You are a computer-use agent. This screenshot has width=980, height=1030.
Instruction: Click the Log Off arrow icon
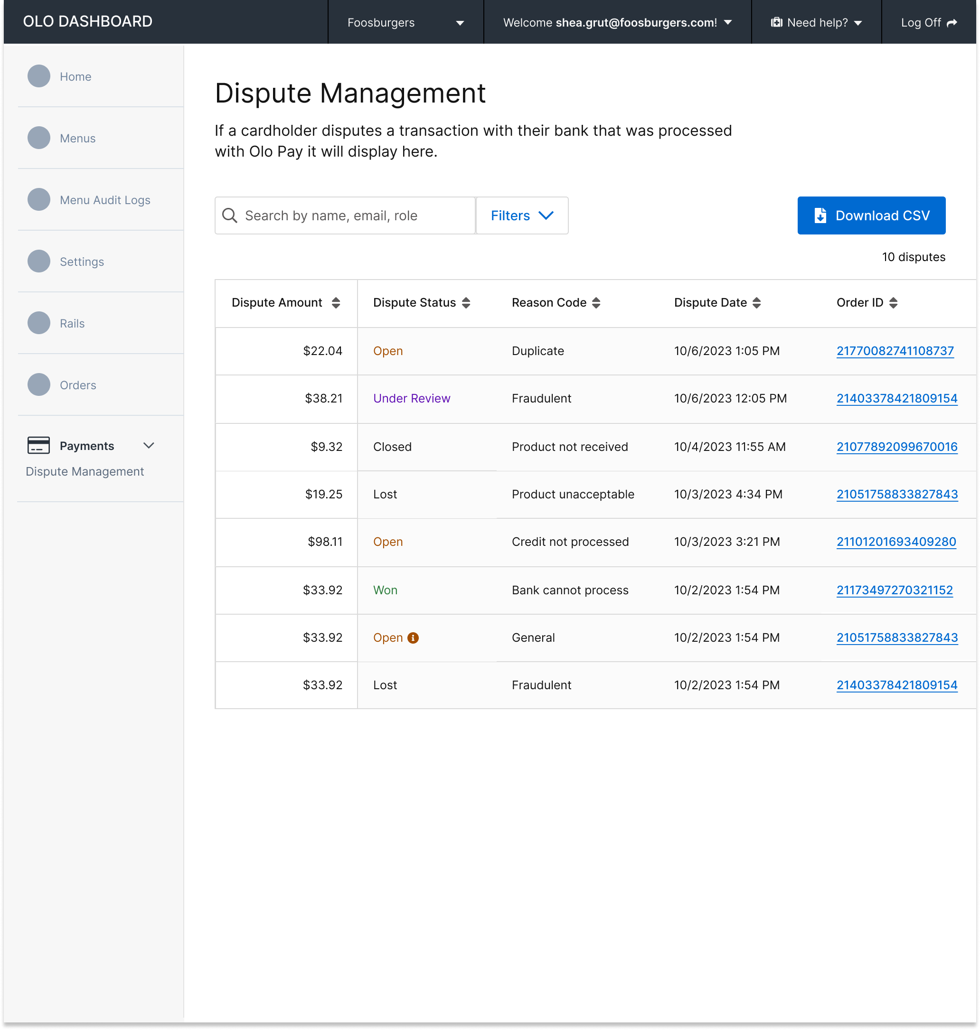click(x=952, y=23)
